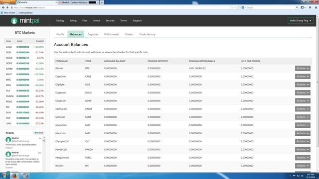The width and height of the screenshot is (319, 179).
Task: Click the MintPal avatar in the first tweet
Action: [x=8, y=140]
